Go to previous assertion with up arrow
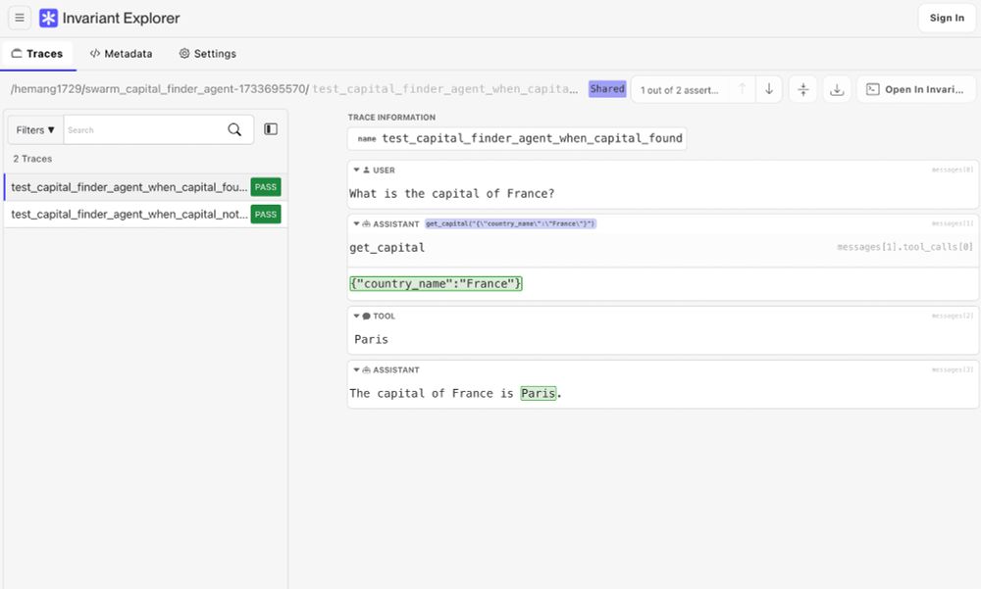Image resolution: width=981 pixels, height=589 pixels. click(x=742, y=89)
